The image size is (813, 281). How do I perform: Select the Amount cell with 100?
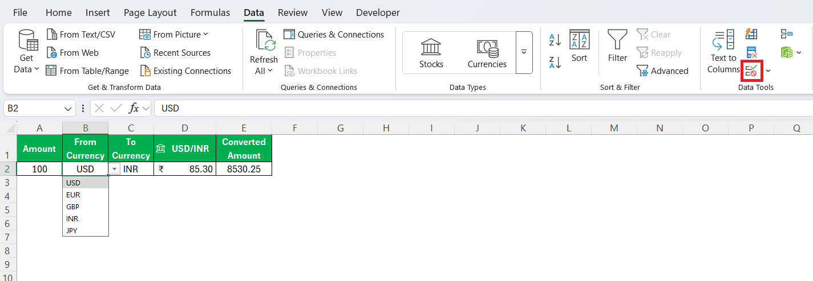(x=39, y=169)
